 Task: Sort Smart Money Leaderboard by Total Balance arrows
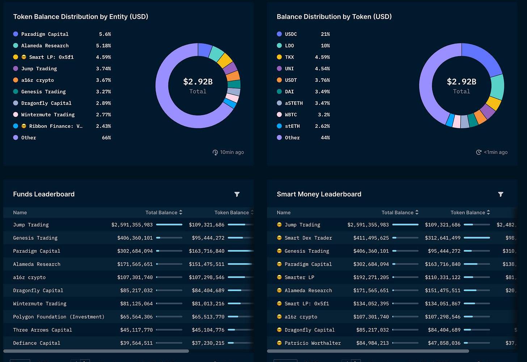[x=417, y=212]
